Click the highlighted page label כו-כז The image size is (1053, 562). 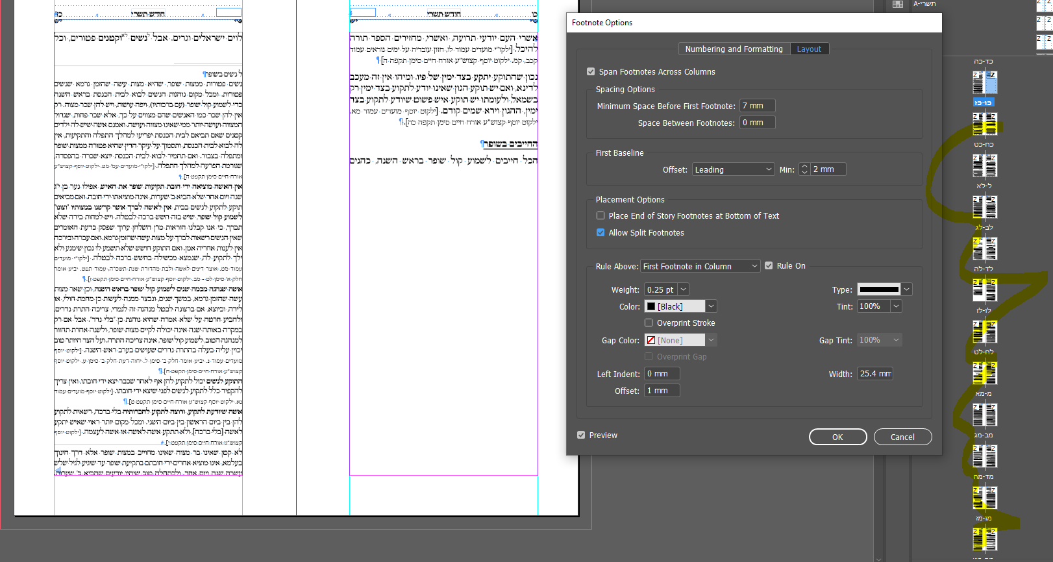984,103
